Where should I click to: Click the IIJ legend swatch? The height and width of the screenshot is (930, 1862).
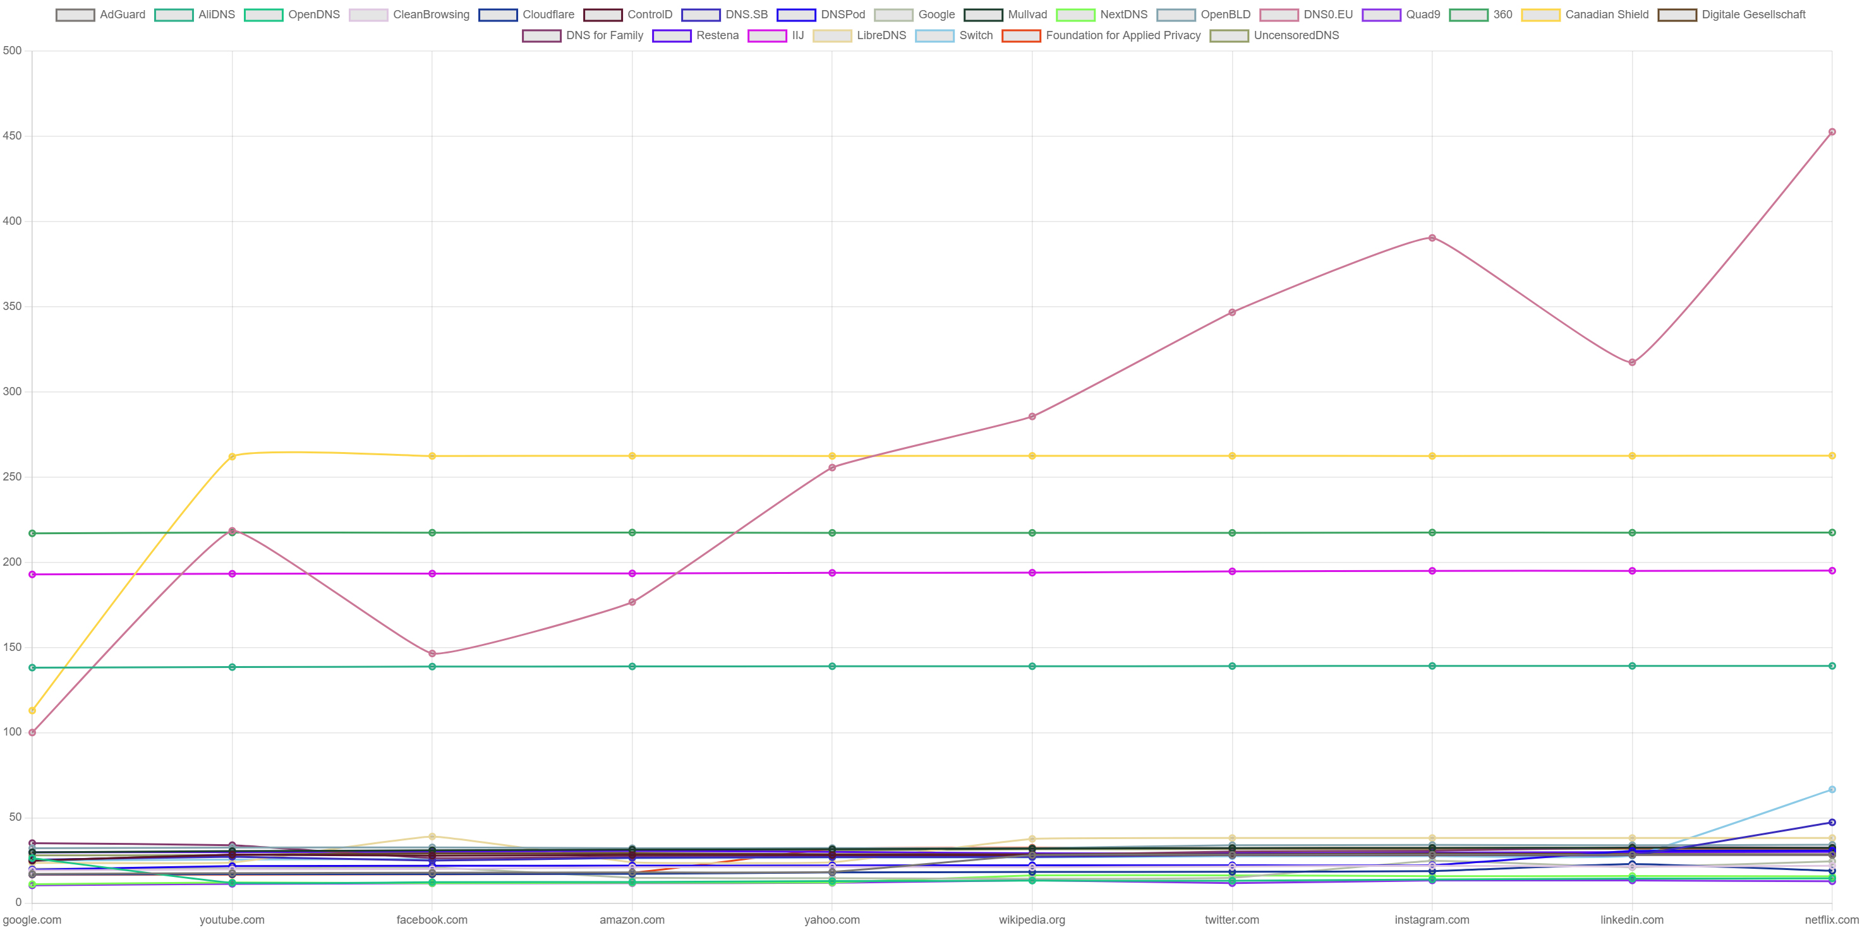pyautogui.click(x=767, y=35)
